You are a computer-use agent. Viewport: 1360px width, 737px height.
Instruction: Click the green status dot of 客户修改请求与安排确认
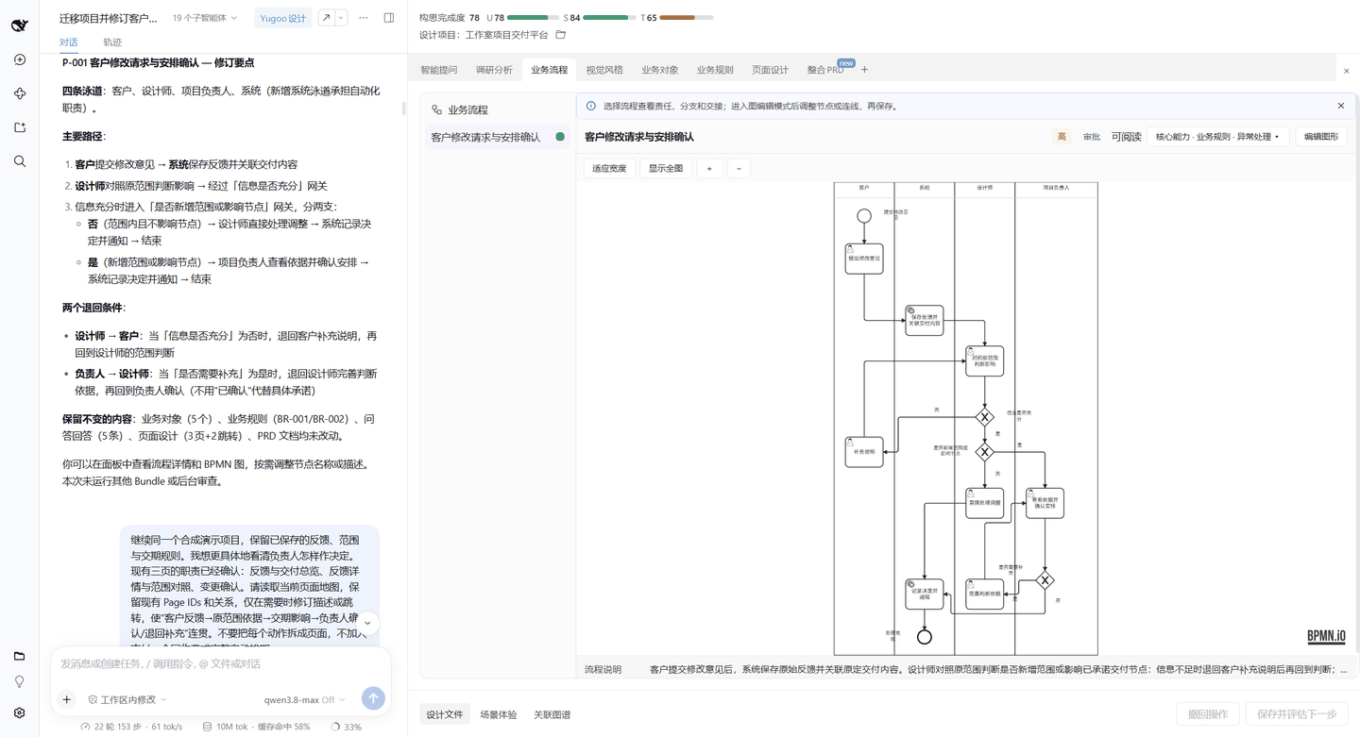click(x=560, y=137)
